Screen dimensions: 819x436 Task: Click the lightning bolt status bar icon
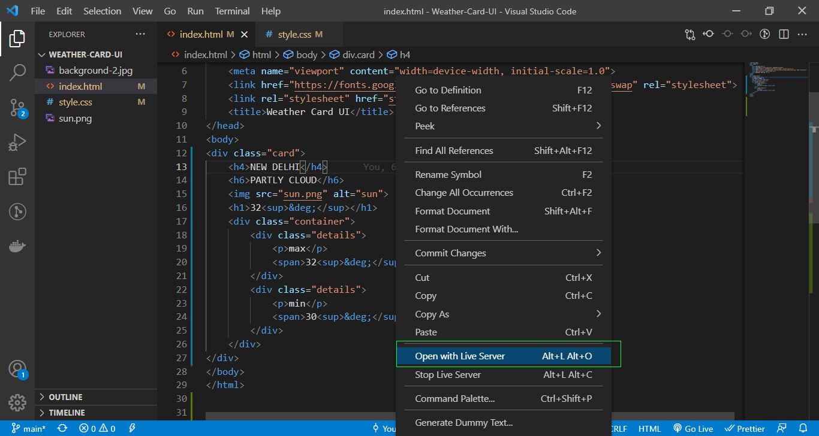tap(132, 428)
